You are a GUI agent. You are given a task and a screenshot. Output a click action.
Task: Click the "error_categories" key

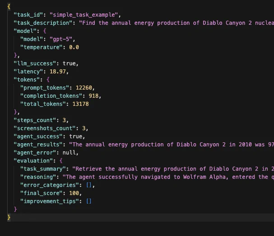50,185
